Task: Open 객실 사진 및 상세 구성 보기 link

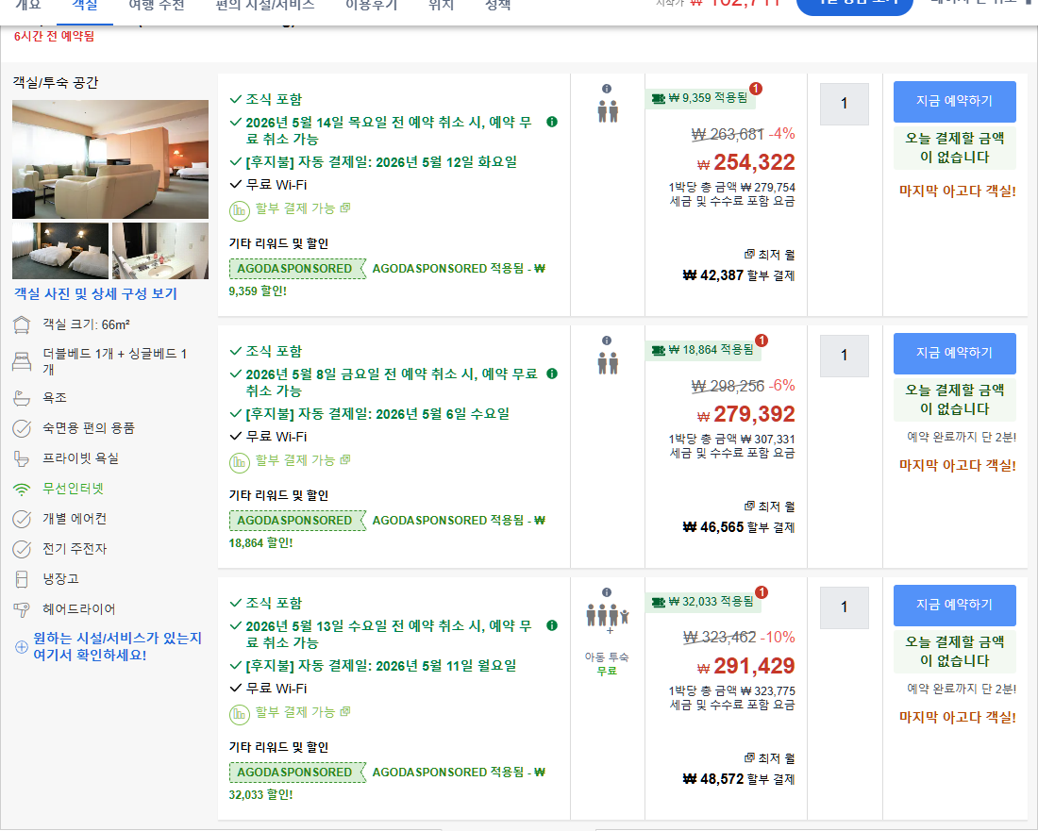Action: [96, 293]
